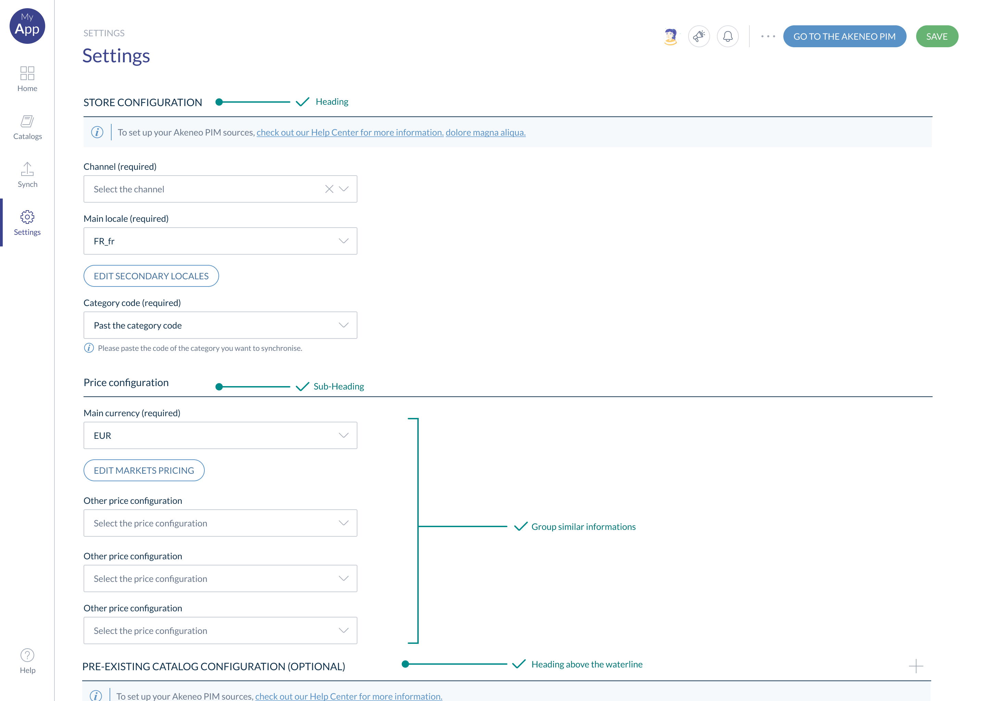986x701 pixels.
Task: Click Go To The Akeneo PIM button
Action: [844, 36]
